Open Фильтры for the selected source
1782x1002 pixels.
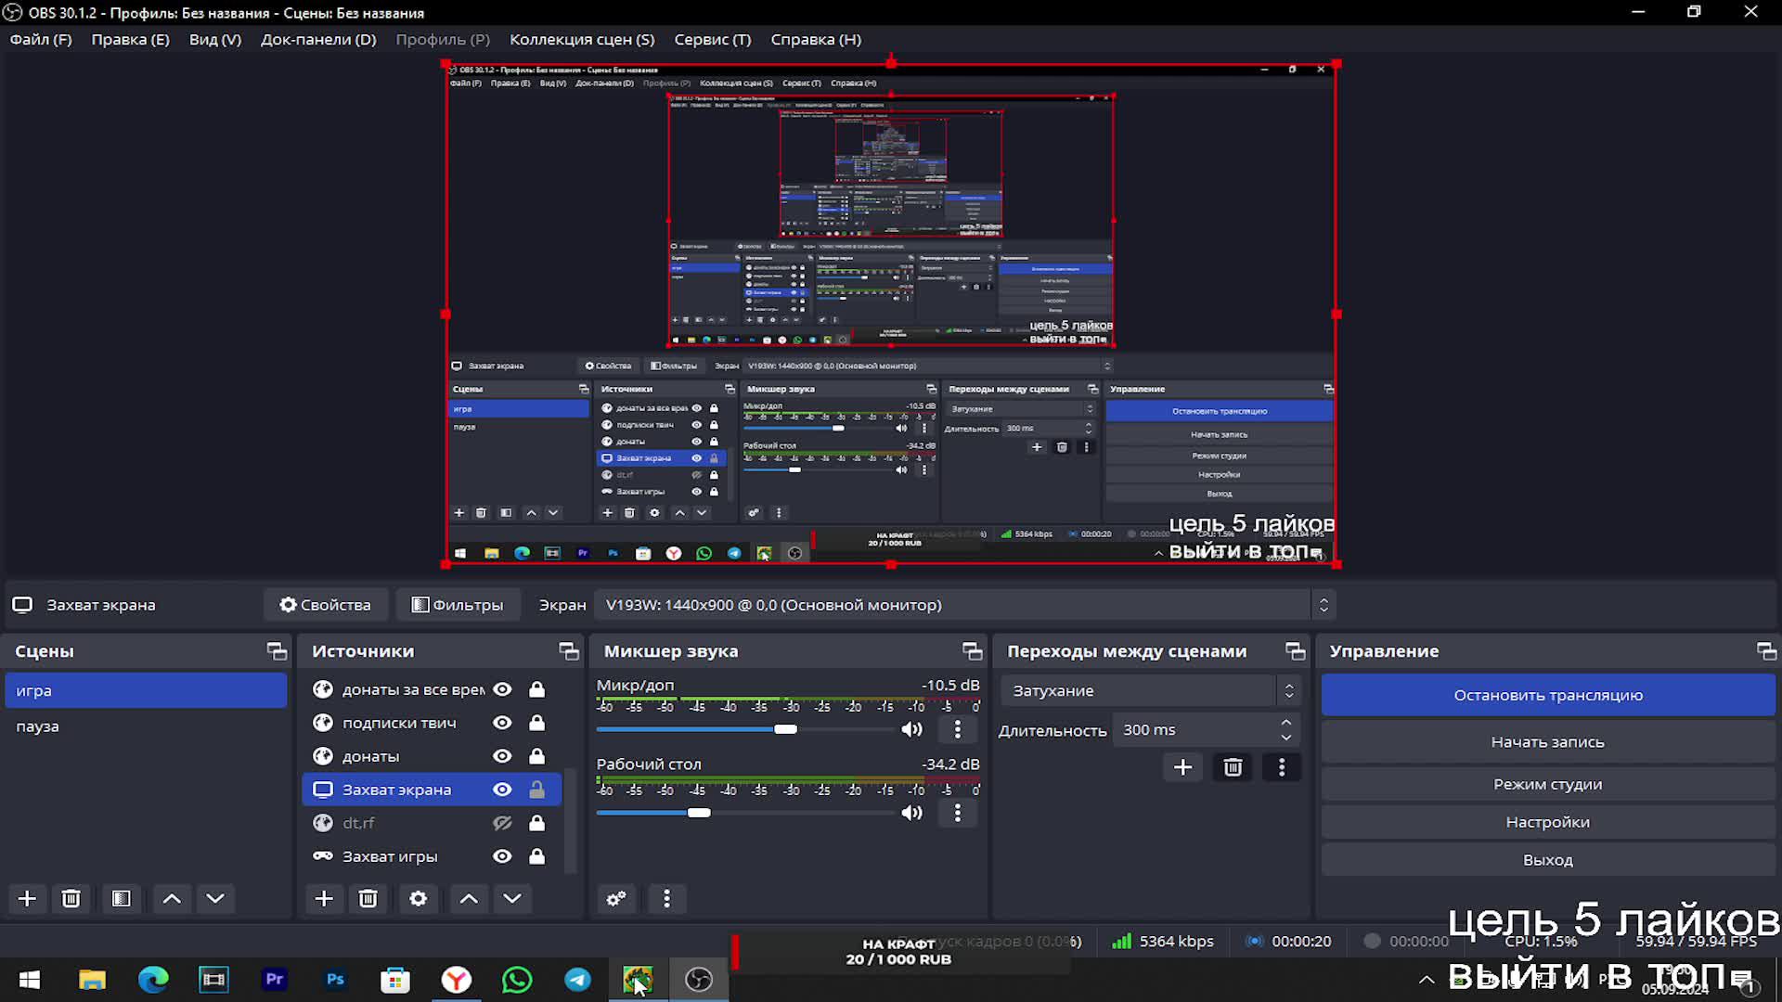(x=458, y=605)
